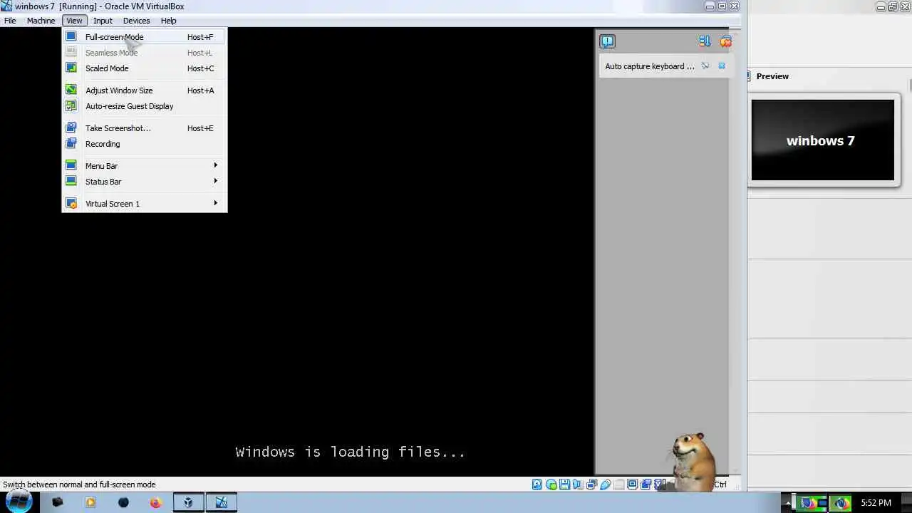
Task: Expand the Status Bar submenu
Action: 145,182
